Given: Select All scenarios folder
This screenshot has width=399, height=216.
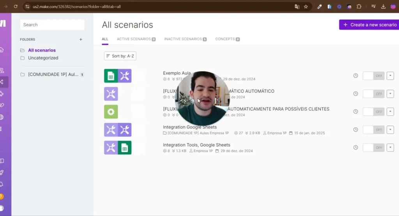Looking at the screenshot, I should [42, 50].
